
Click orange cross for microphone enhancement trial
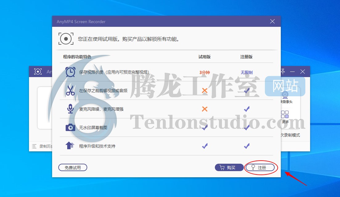(x=204, y=109)
